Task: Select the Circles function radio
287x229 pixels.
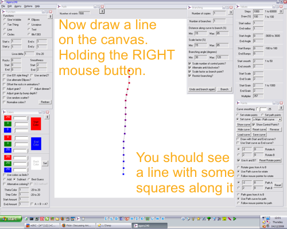Action: pos(5,34)
